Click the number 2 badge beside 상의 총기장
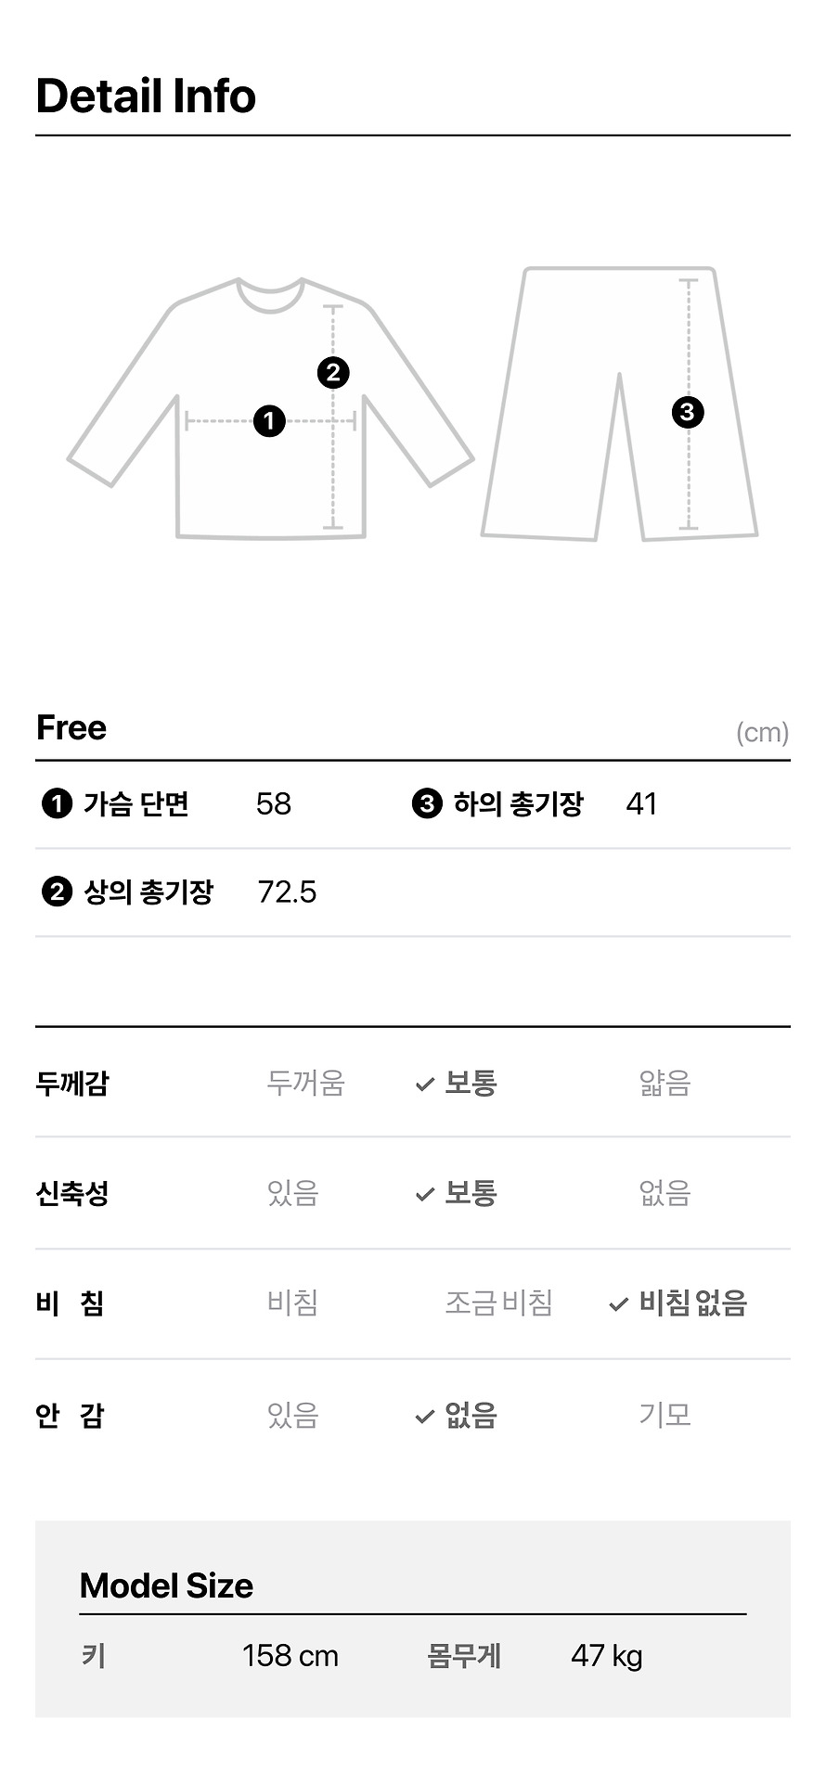This screenshot has width=826, height=1784. pos(57,892)
